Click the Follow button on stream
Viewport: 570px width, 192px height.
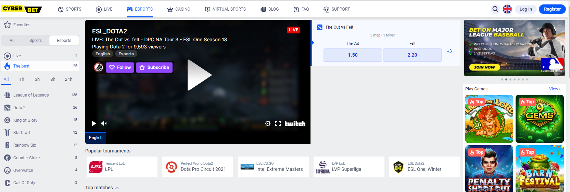[120, 68]
